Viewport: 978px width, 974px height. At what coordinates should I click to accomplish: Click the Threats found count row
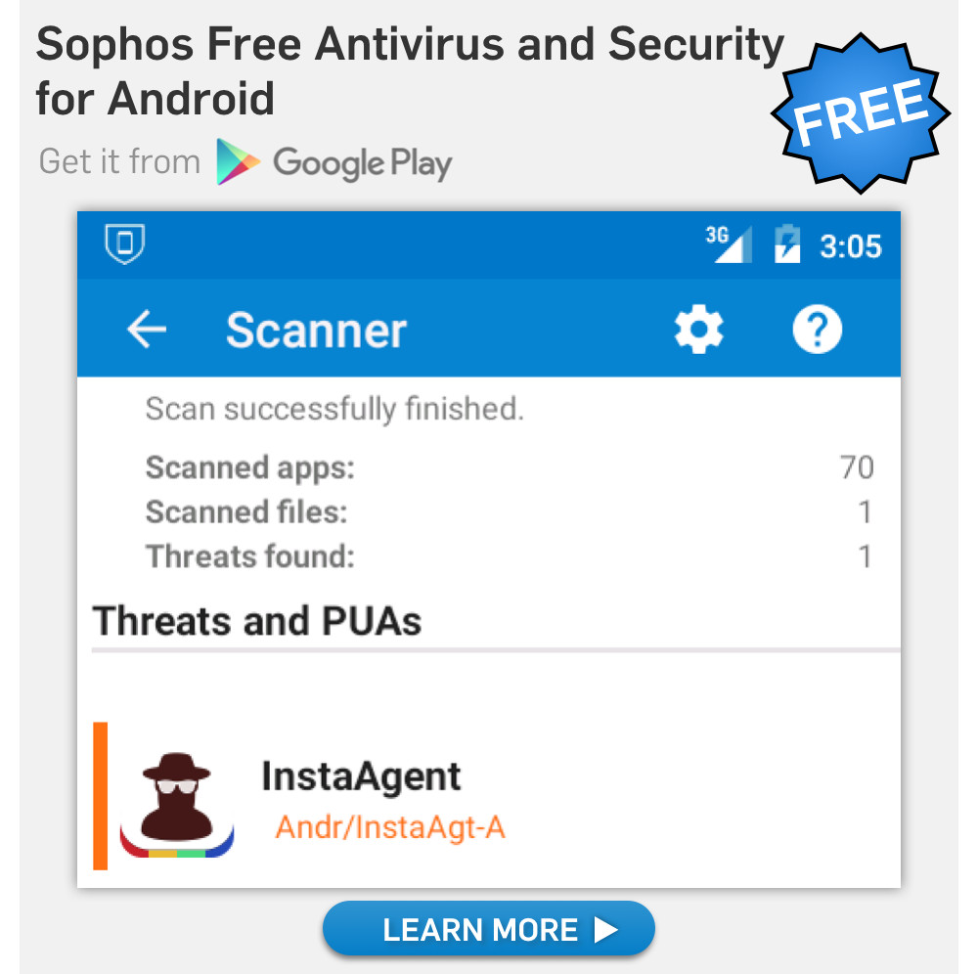(x=510, y=556)
